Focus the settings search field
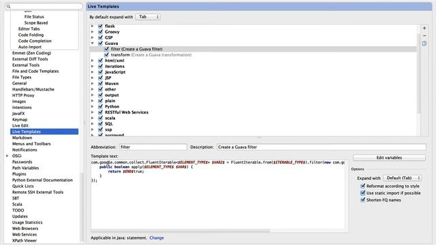Screen dimensions: 436x245 click(44, 6)
